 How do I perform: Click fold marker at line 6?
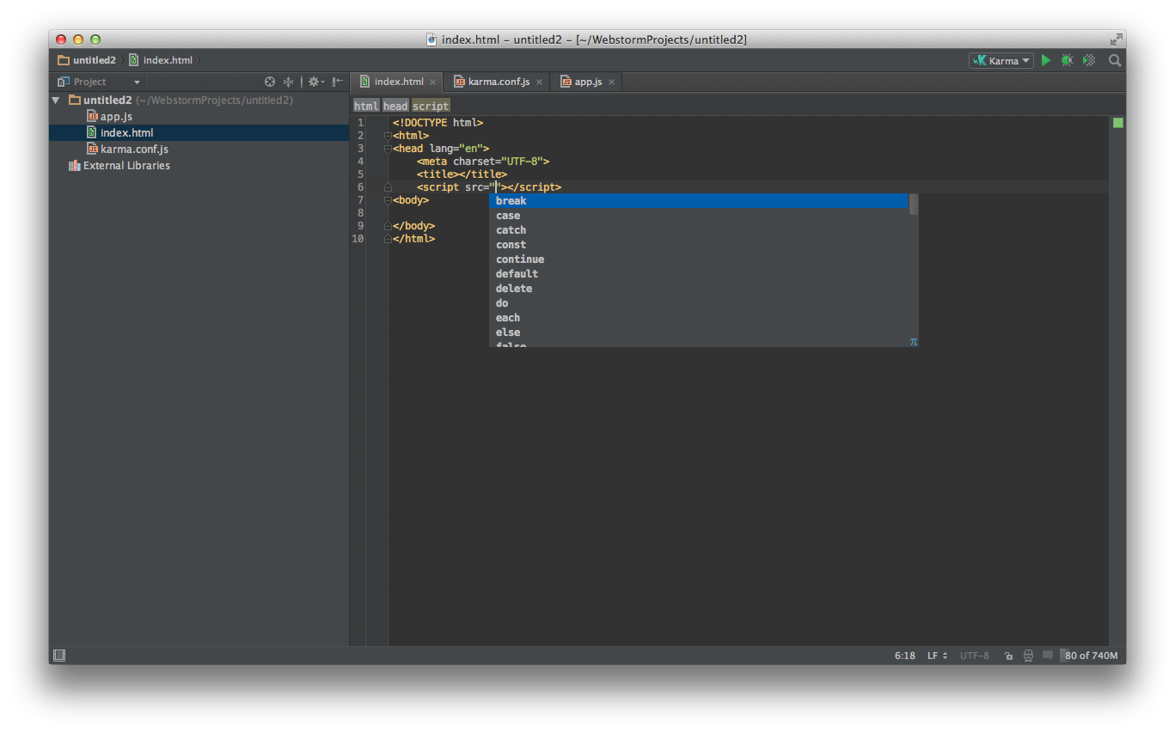point(388,187)
